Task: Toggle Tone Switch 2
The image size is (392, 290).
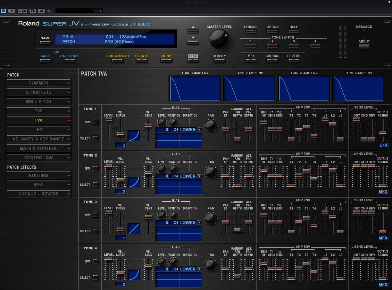Action: pos(272,46)
